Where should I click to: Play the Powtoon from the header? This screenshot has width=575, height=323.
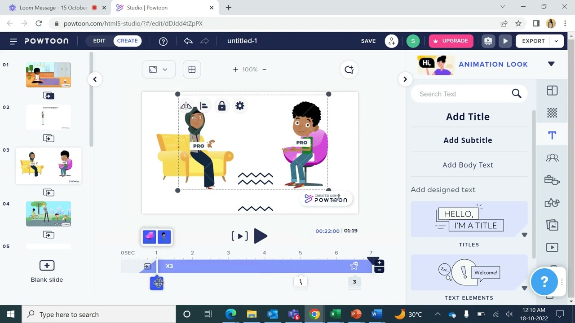tap(505, 41)
